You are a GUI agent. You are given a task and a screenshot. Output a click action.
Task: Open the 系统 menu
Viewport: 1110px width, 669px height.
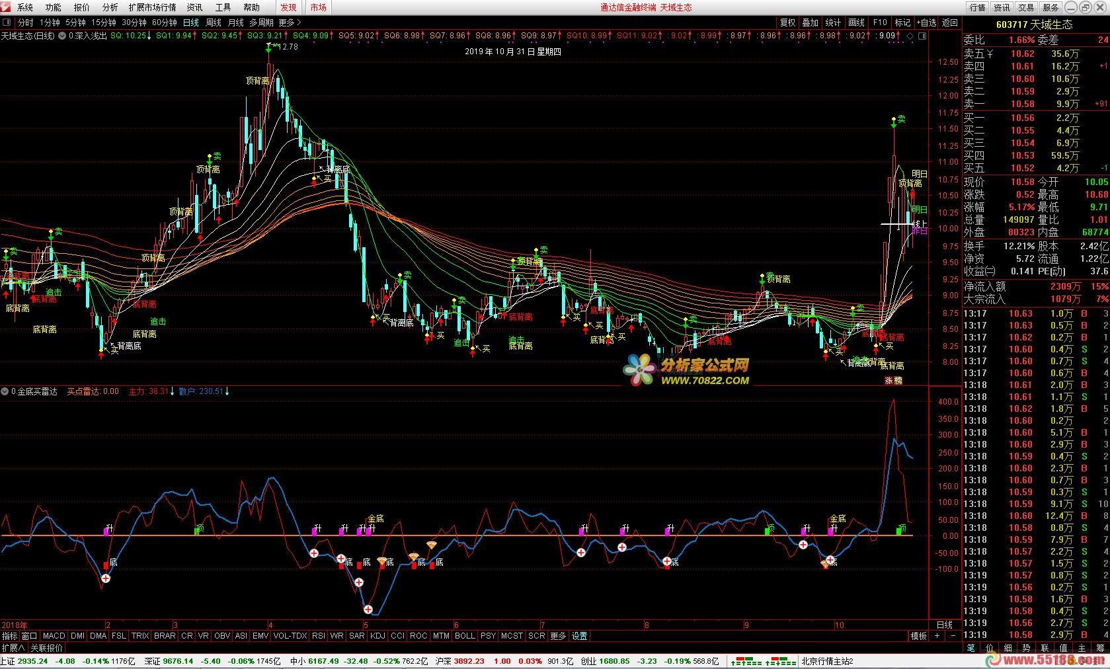pyautogui.click(x=24, y=7)
